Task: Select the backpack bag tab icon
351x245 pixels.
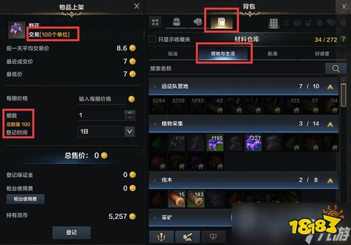Action: 177,22
